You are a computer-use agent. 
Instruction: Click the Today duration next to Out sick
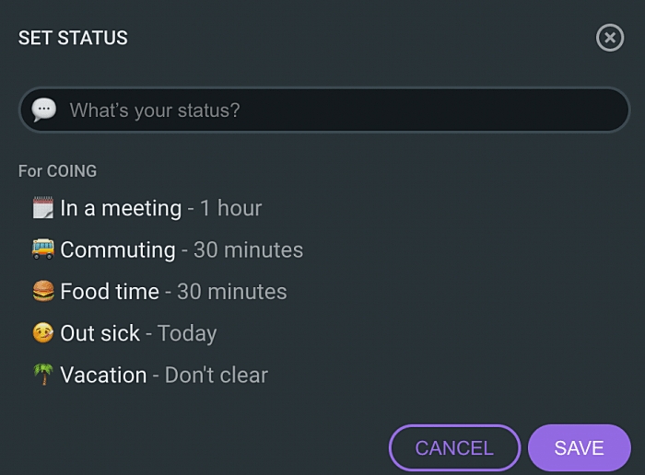(x=187, y=333)
